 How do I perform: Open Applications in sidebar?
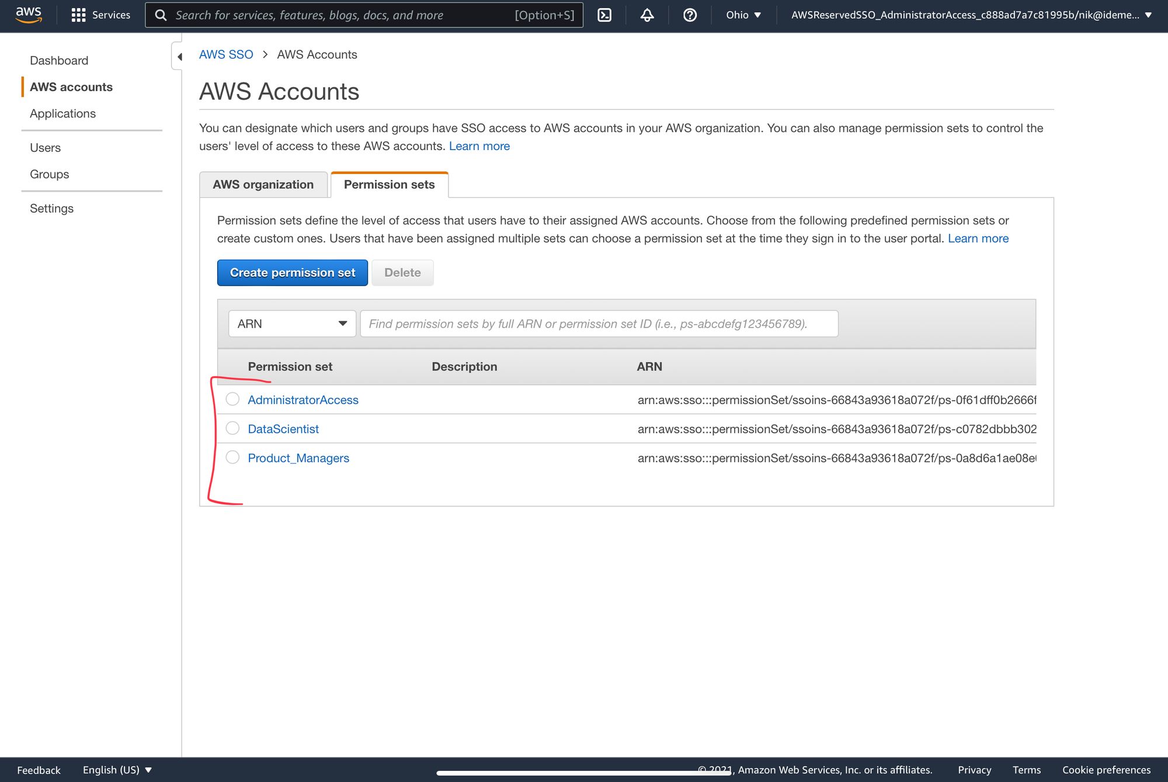click(62, 113)
